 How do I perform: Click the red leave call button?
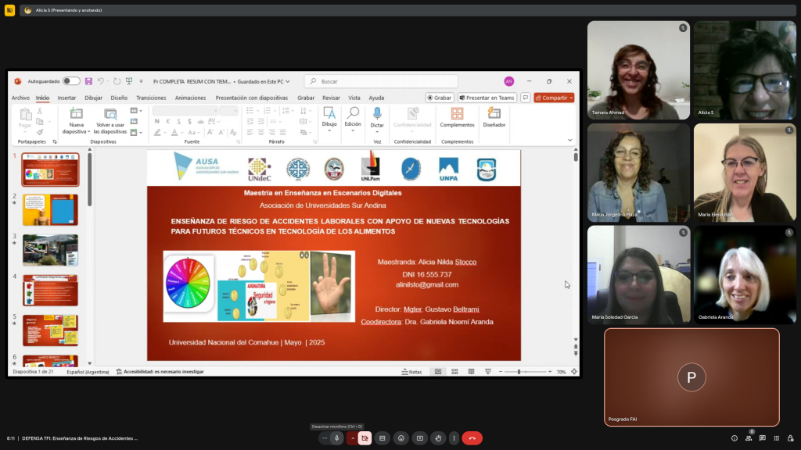point(472,438)
